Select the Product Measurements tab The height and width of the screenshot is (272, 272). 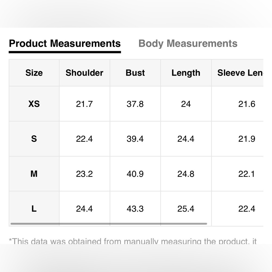65,43
